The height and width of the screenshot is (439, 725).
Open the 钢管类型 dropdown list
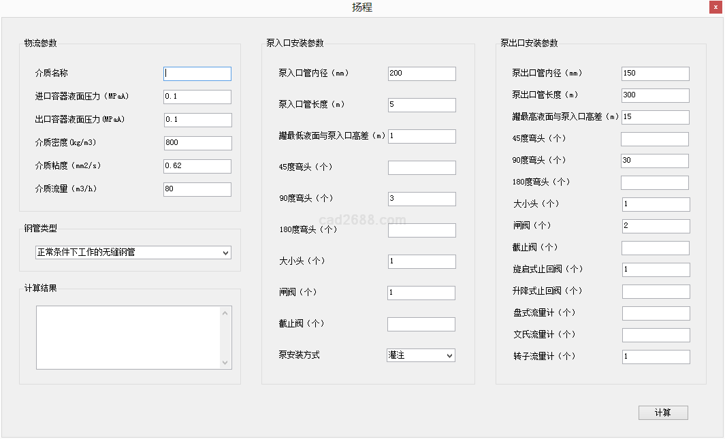point(133,253)
